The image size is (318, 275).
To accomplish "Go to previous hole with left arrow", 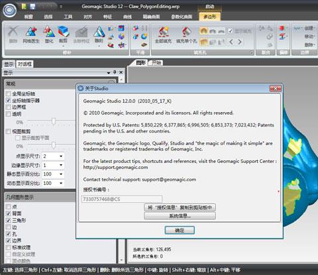I will [231, 42].
